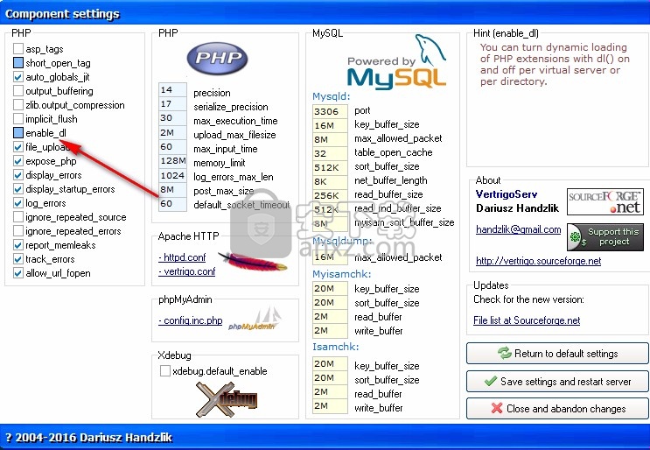Screen dimensions: 650x450
Task: Edit Myisamchk read_buffer field
Action: pyautogui.click(x=330, y=316)
